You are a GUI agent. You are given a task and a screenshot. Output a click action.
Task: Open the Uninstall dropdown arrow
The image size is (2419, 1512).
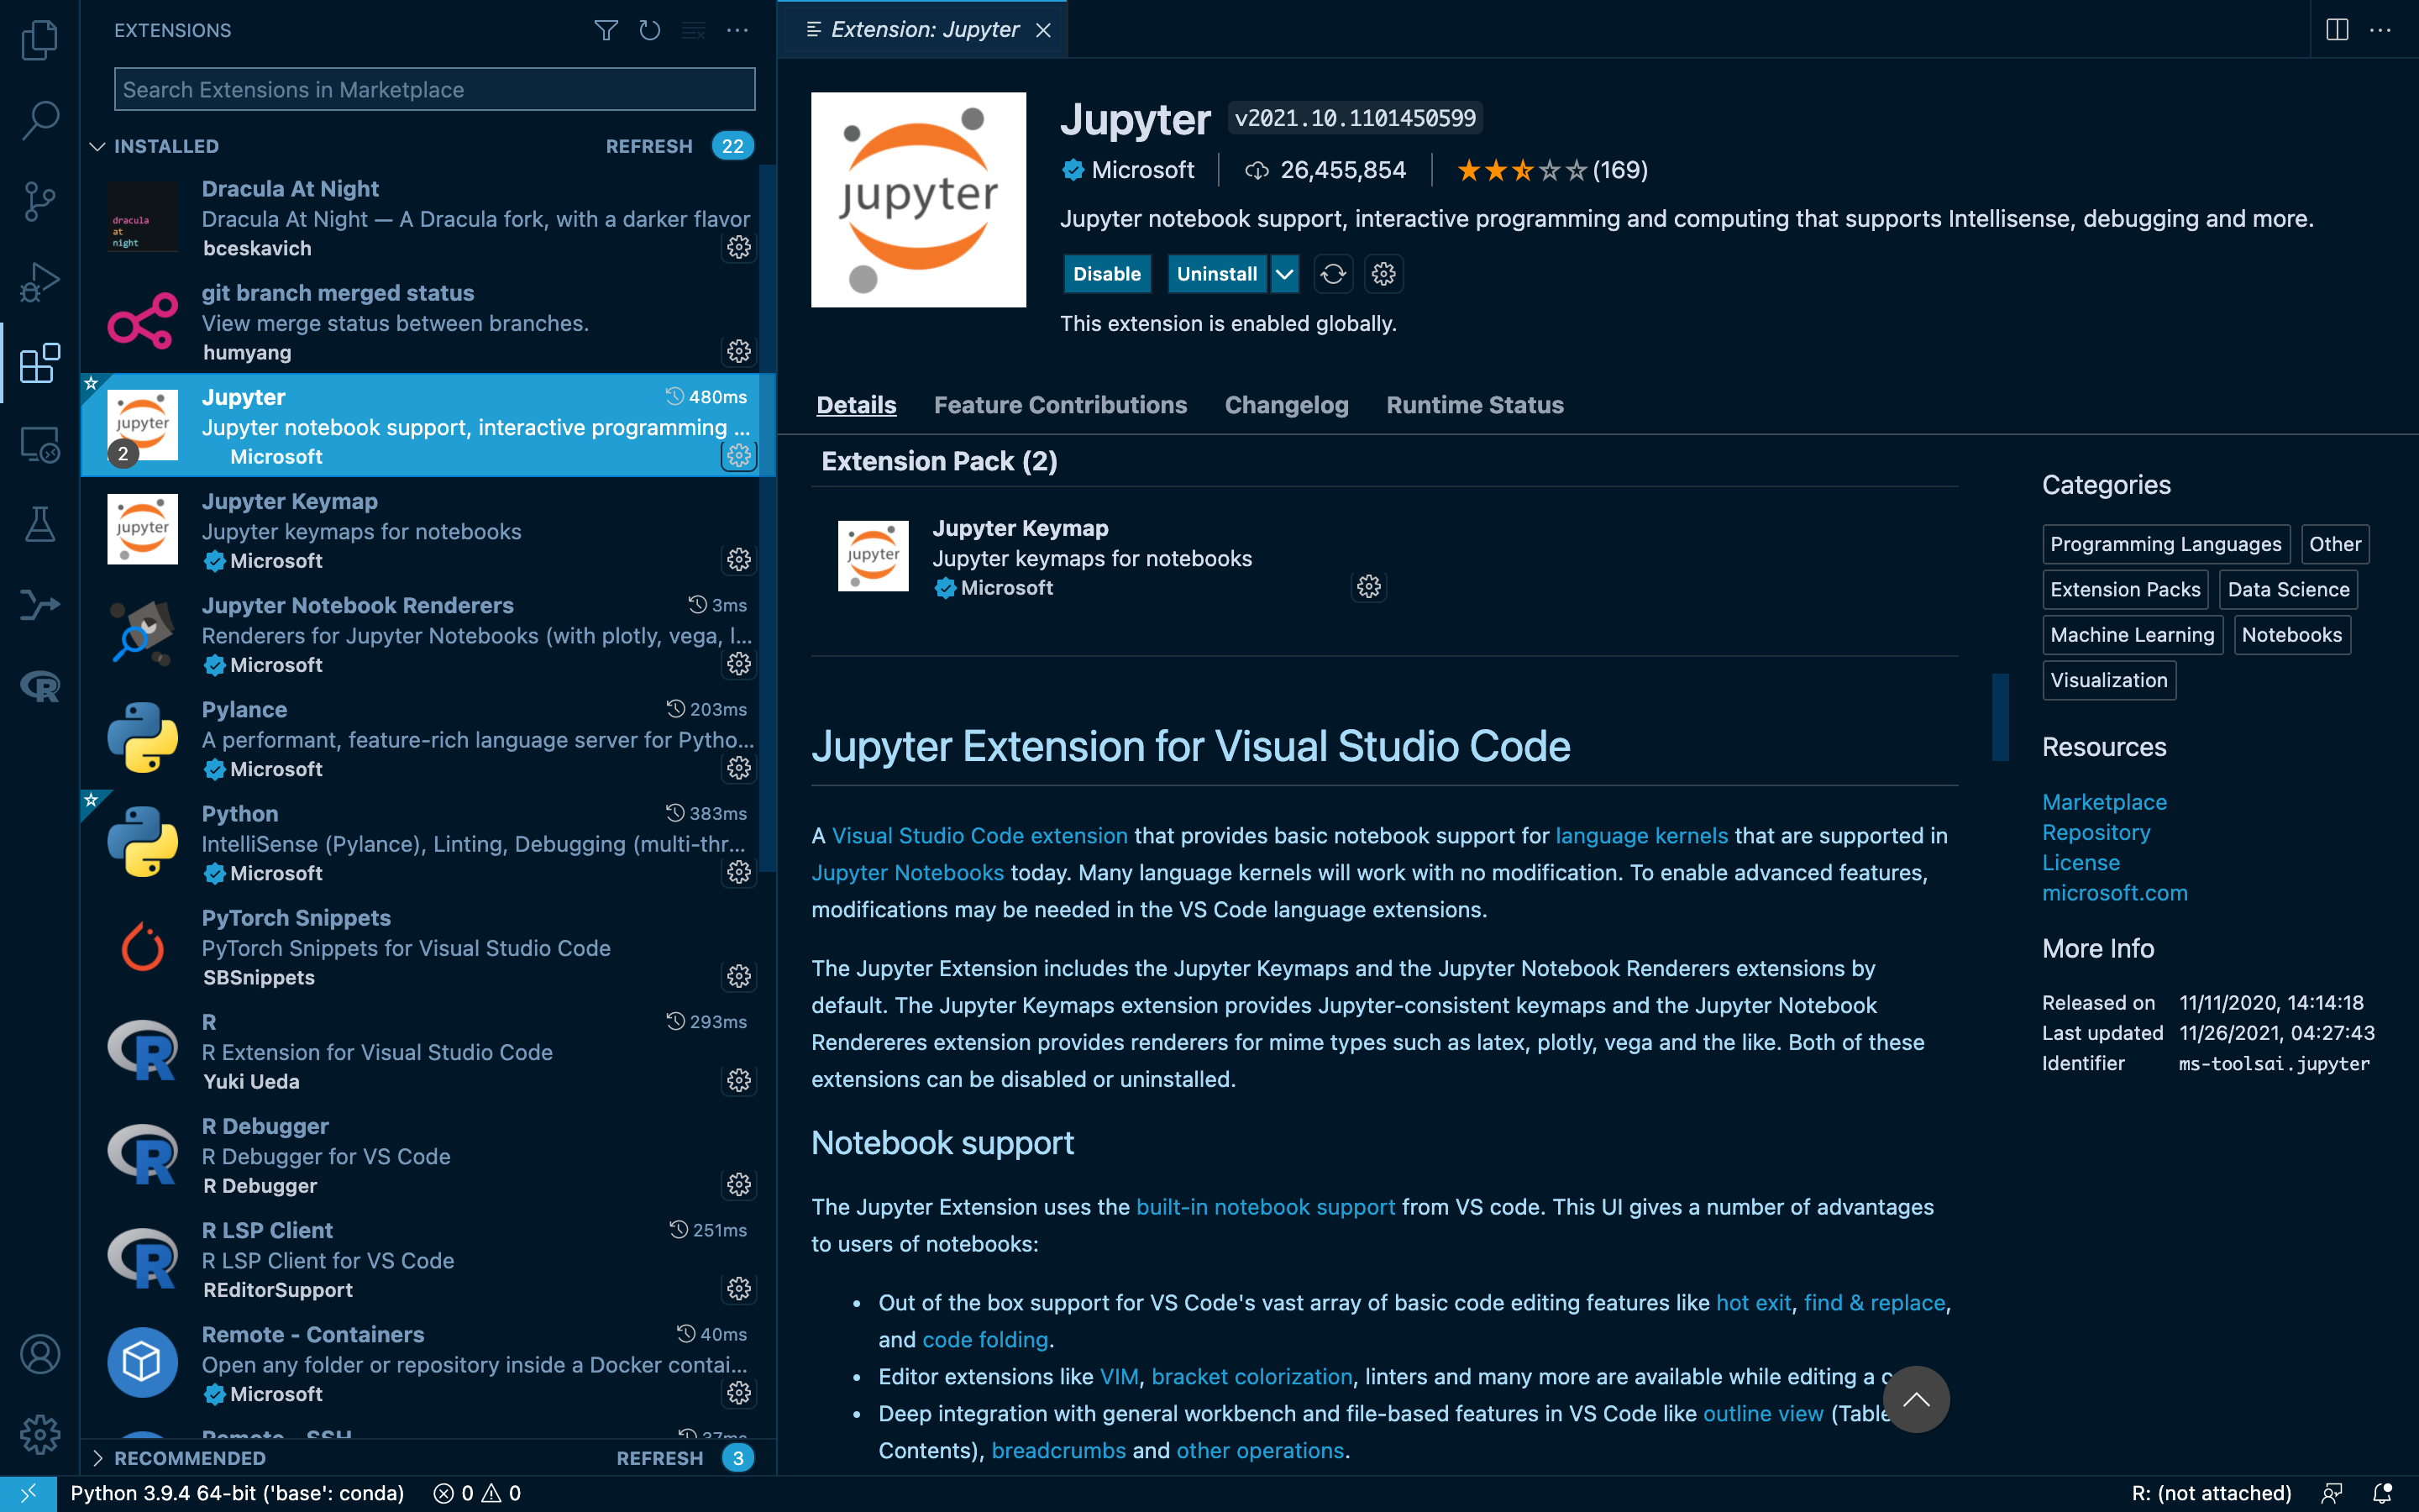pos(1284,274)
